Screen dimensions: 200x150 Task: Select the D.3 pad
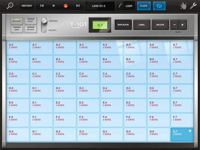pyautogui.click(x=88, y=91)
